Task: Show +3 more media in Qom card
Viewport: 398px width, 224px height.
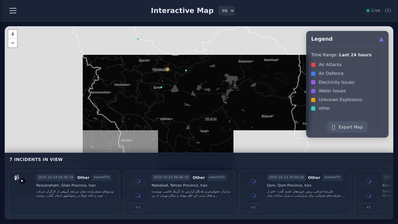Action: click(253, 207)
